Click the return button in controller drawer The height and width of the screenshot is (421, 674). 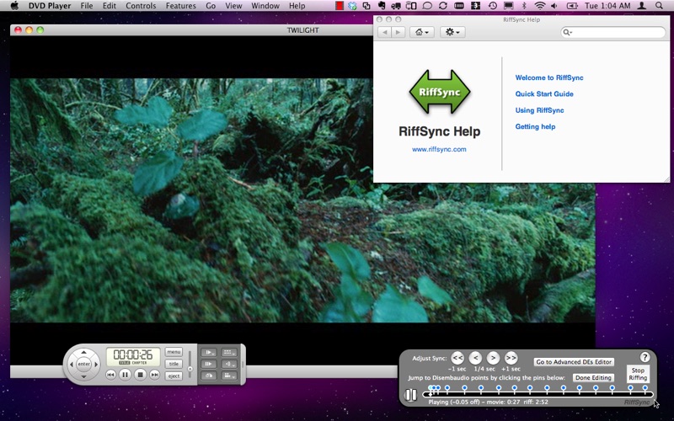[209, 376]
